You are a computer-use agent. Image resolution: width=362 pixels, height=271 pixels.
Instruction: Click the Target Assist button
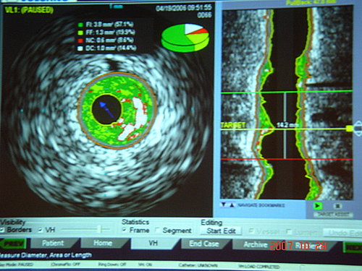pos(333,214)
